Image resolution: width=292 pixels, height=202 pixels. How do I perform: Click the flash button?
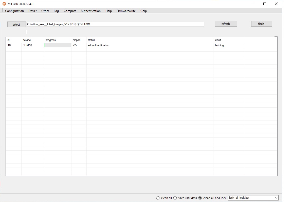click(261, 24)
